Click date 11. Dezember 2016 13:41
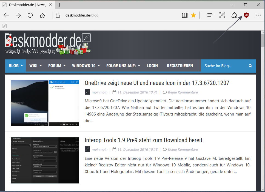Screen dimensions: 265x192 (137, 92)
